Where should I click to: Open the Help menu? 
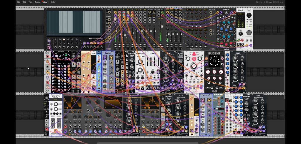click(53, 2)
